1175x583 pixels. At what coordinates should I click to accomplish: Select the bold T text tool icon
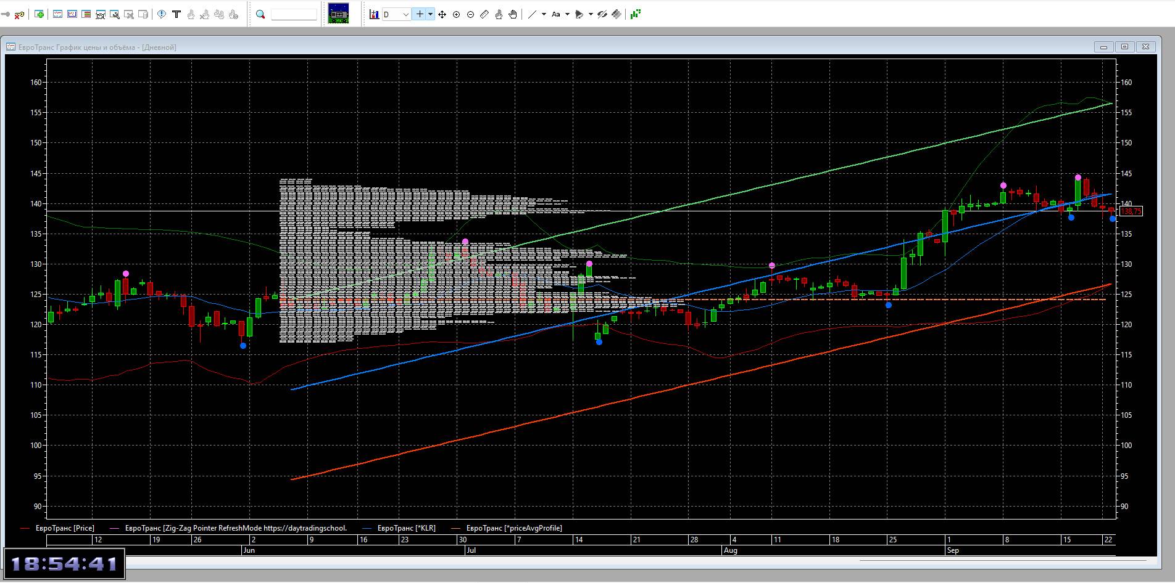(x=176, y=14)
